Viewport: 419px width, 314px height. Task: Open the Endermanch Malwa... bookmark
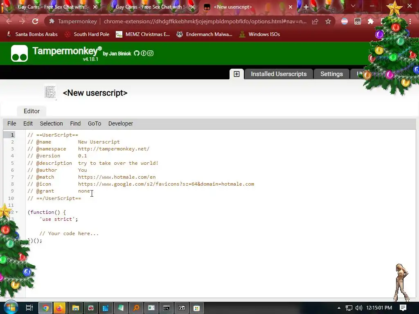[x=205, y=34]
